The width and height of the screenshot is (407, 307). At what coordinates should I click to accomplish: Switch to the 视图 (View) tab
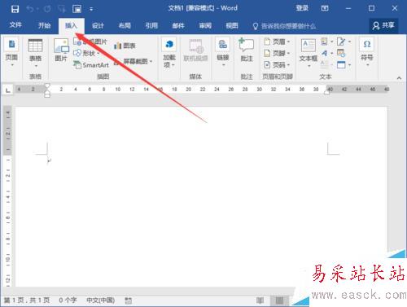coord(232,26)
